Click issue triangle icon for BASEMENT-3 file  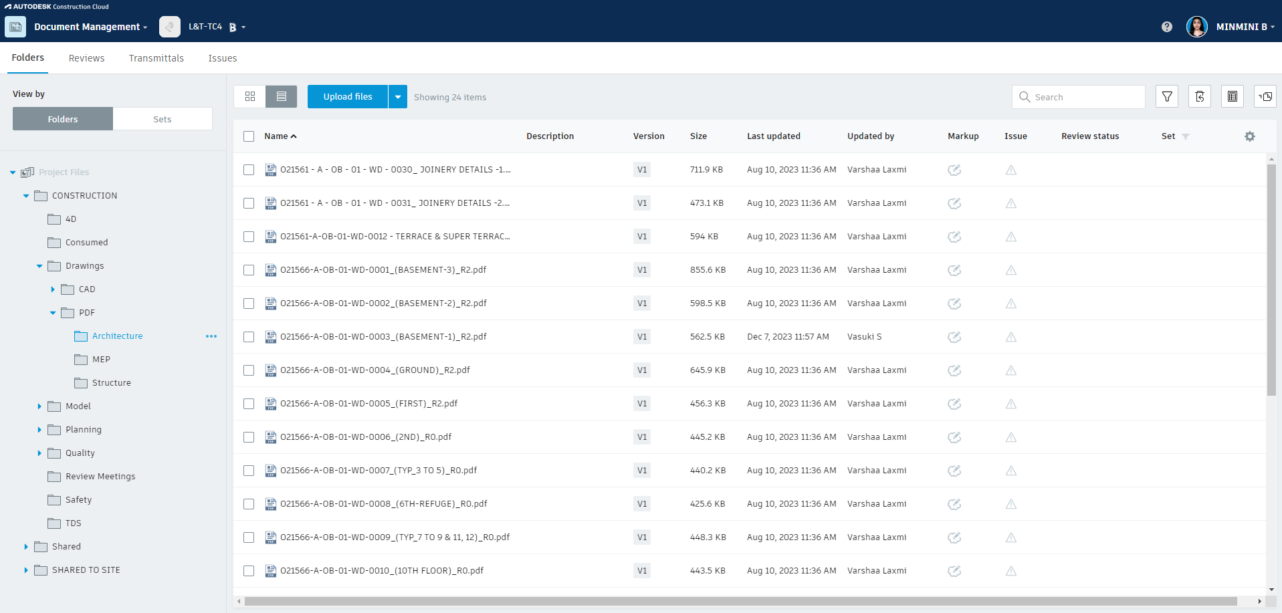click(x=1011, y=270)
